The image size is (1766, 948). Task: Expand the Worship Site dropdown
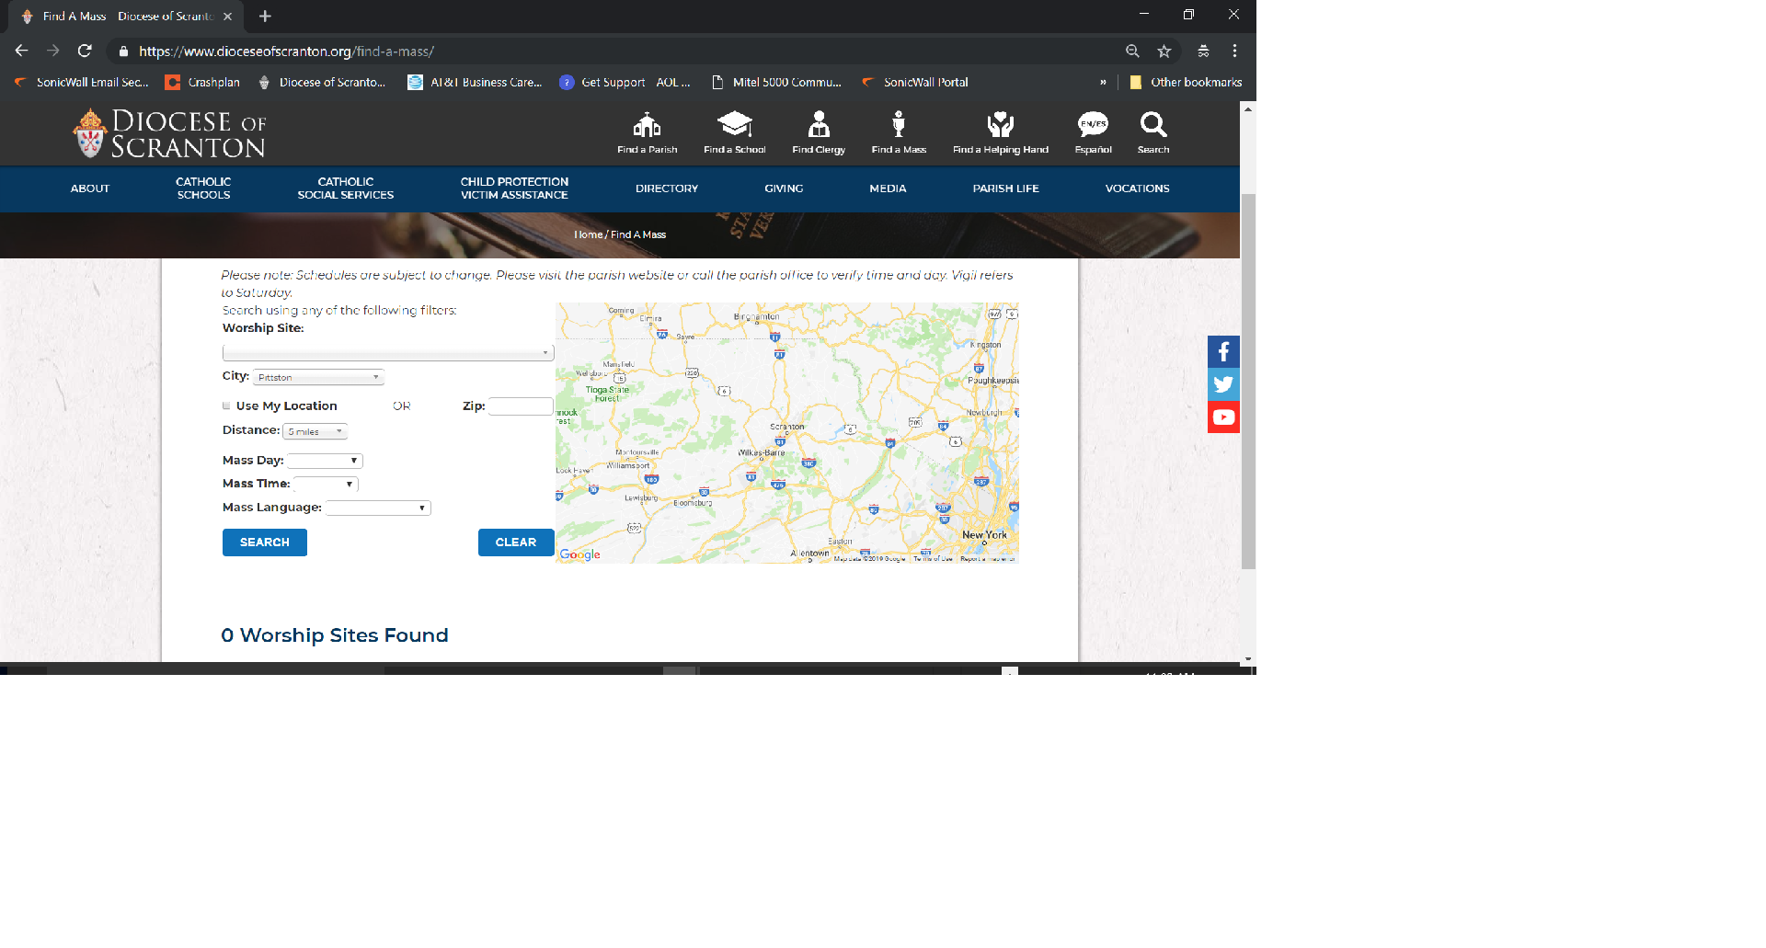tap(387, 353)
